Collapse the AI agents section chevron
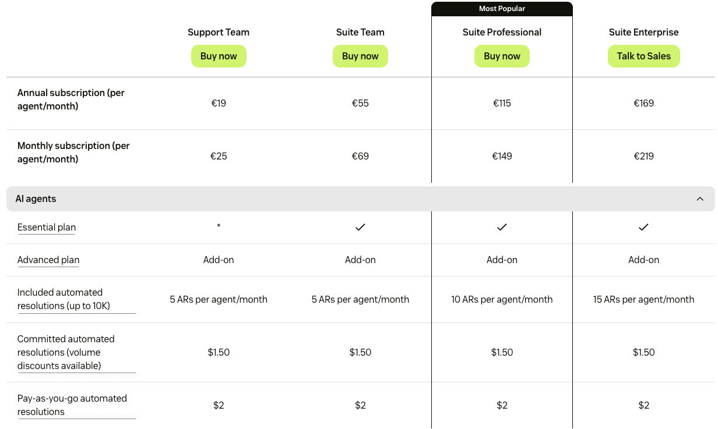This screenshot has height=429, width=718. click(700, 199)
